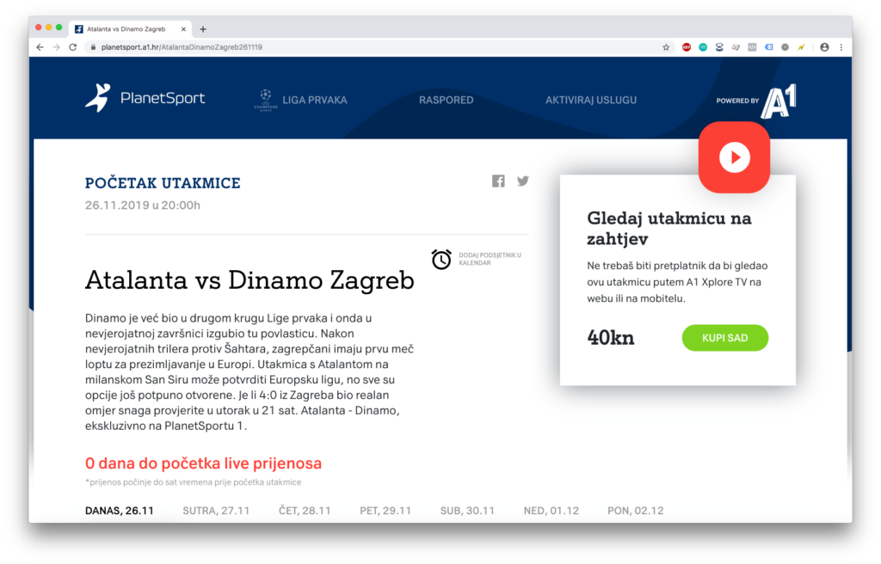Open the Adblock Plus extension
Viewport: 881px width, 564px height.
tap(687, 47)
